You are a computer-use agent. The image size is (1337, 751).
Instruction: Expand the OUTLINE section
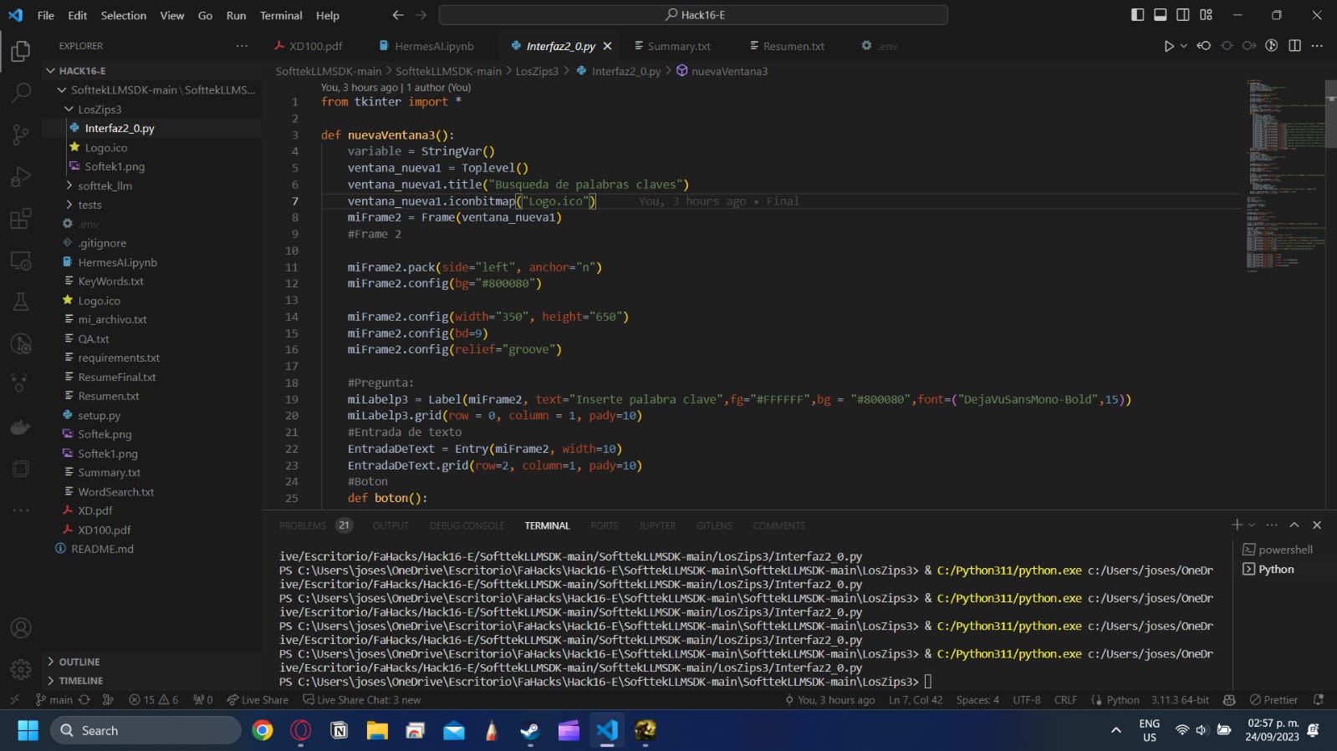pos(79,662)
